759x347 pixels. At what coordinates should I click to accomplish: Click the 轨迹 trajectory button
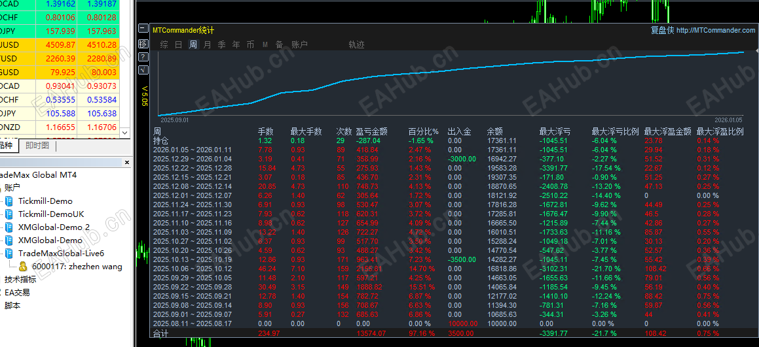(x=356, y=44)
